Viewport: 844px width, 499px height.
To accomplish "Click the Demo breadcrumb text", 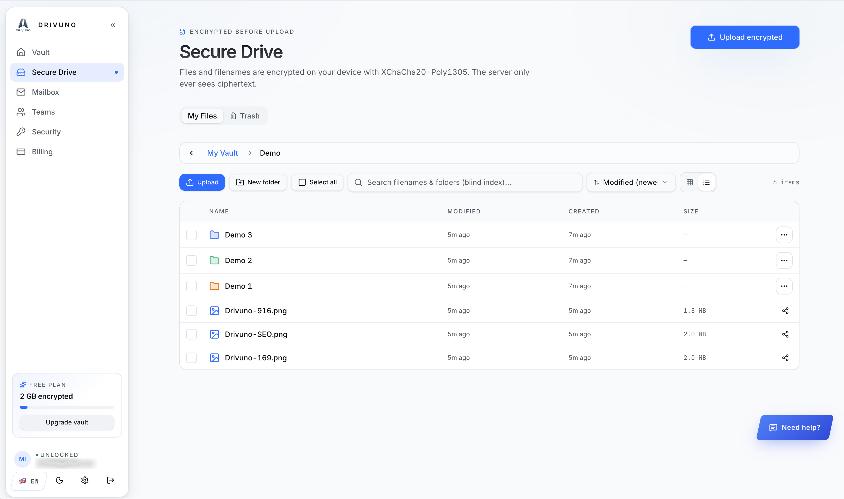I will [270, 153].
